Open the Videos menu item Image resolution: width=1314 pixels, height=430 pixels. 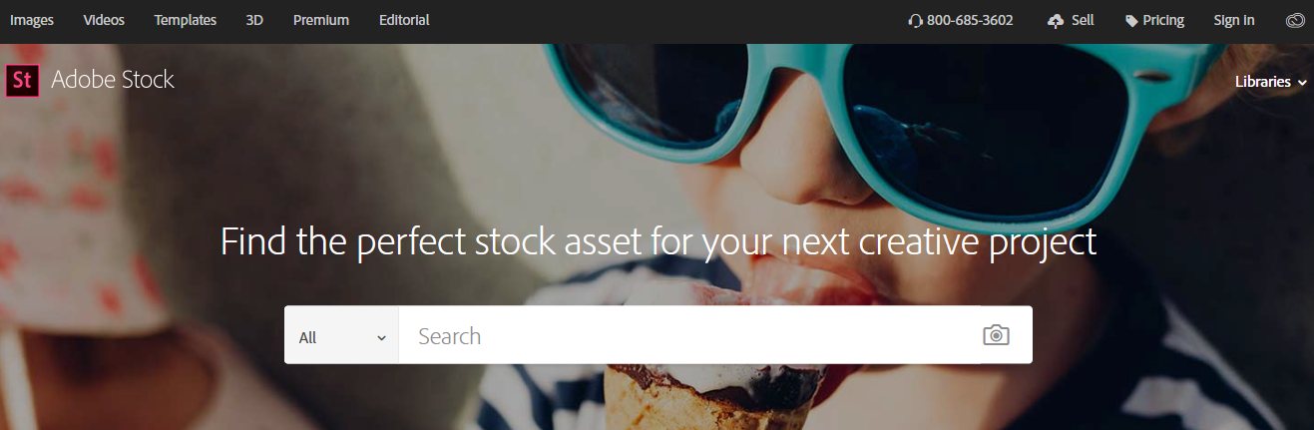tap(104, 20)
